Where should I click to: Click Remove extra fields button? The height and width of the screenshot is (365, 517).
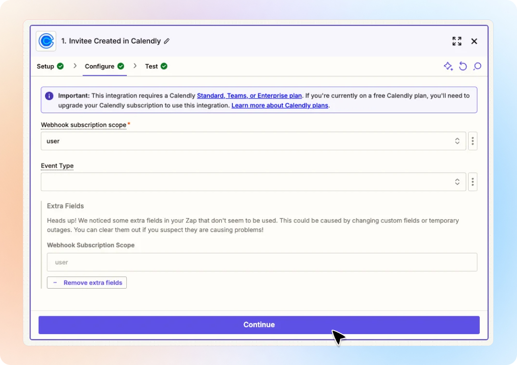pos(87,283)
